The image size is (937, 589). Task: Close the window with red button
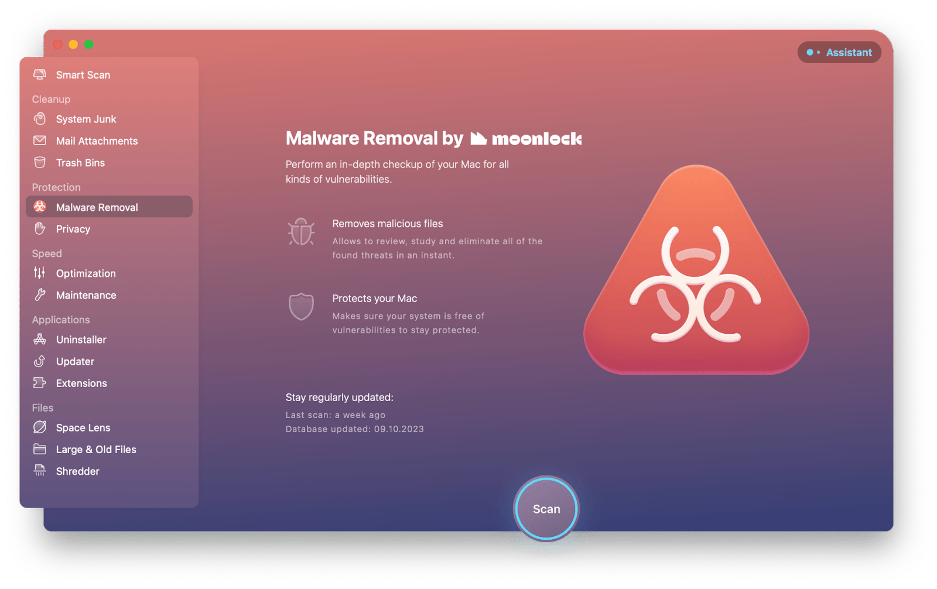point(57,44)
